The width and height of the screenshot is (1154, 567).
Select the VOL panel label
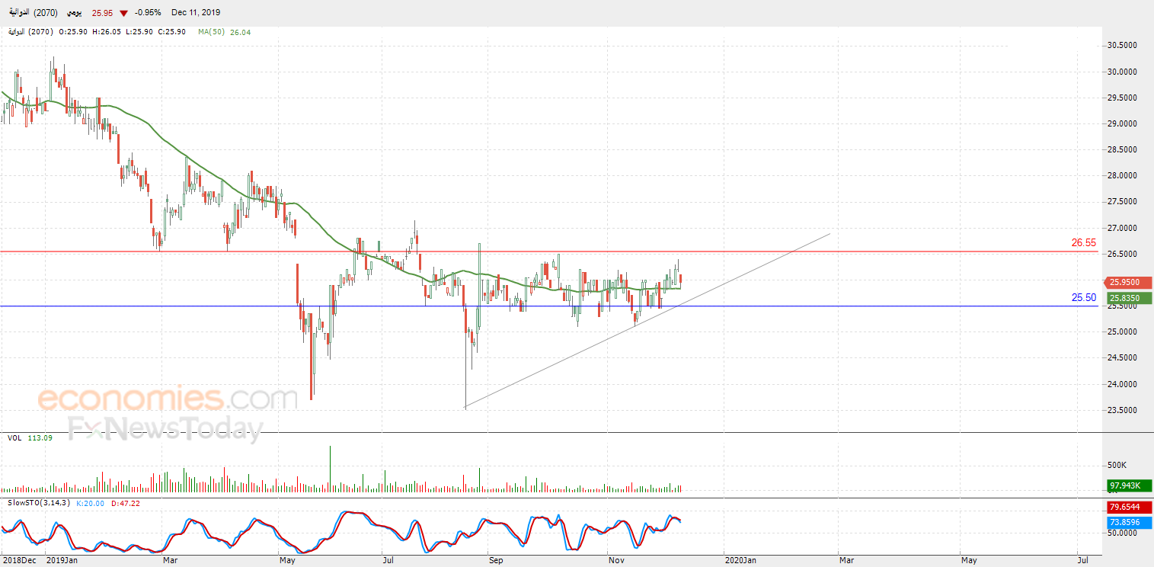[14, 438]
